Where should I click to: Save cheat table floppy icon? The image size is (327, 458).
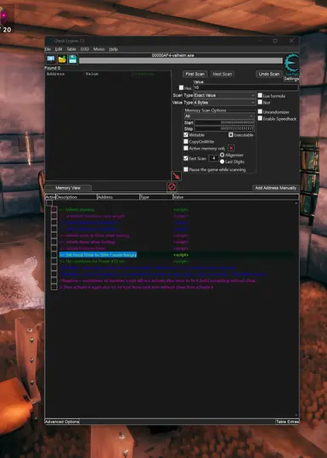pyautogui.click(x=73, y=59)
